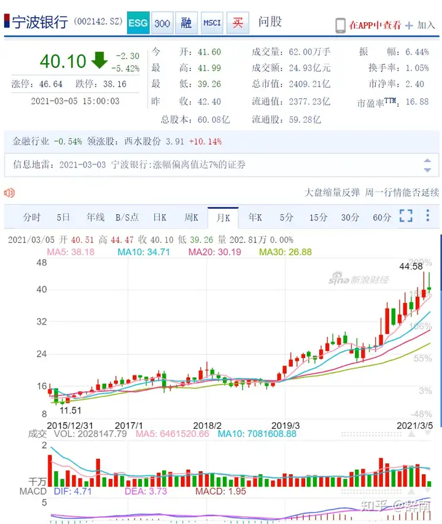This screenshot has height=524, width=442.
Task: Click the 11.51 low price marker
Action: point(70,410)
